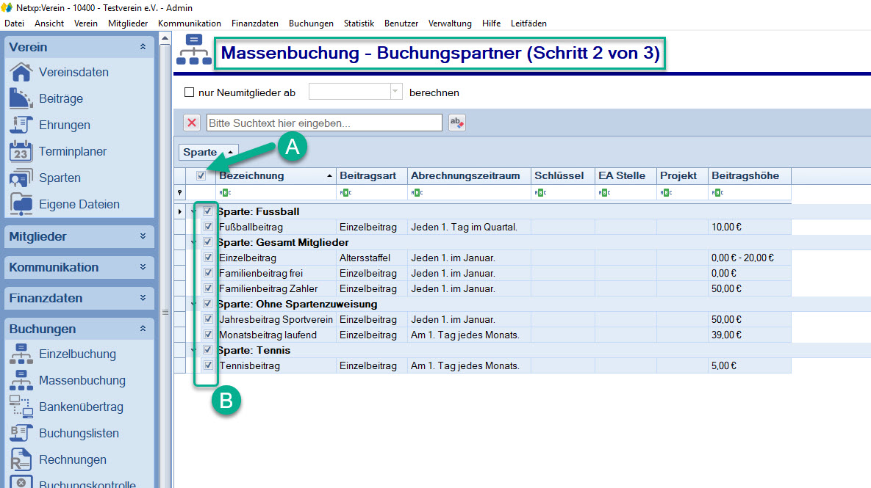871x488 pixels.
Task: Open the Buchungen menu
Action: [x=311, y=23]
